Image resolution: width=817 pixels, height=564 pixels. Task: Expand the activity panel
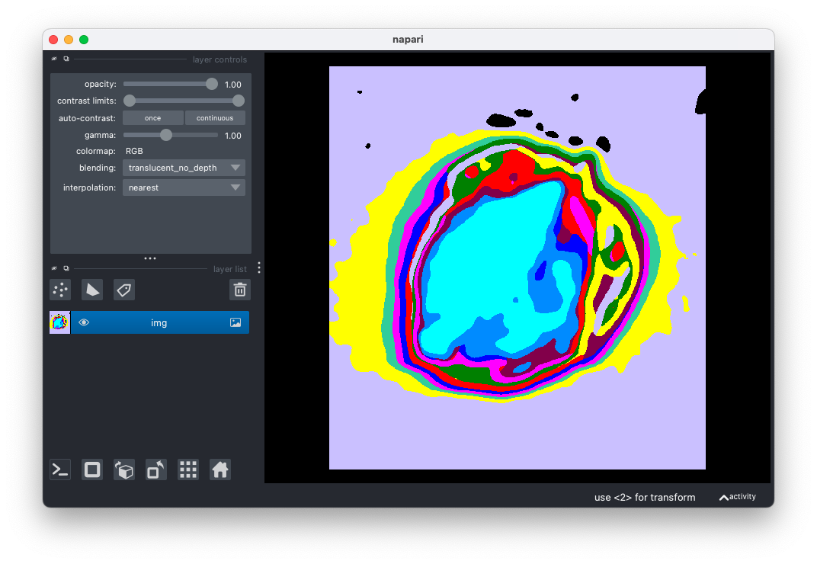738,497
